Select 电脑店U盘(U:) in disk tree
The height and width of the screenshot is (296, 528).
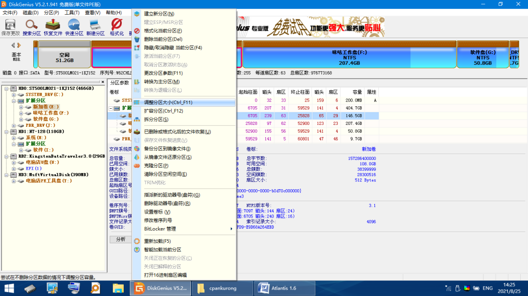[42, 162]
